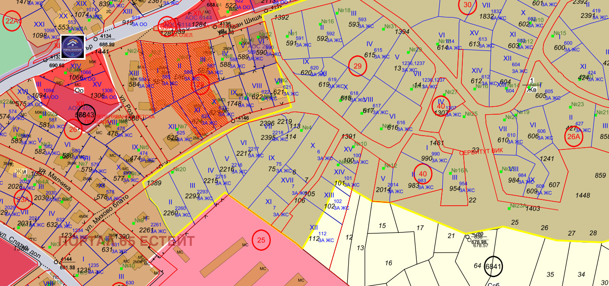The width and height of the screenshot is (609, 286).
Task: Select the marker at parcel №20
Action: click(173, 172)
